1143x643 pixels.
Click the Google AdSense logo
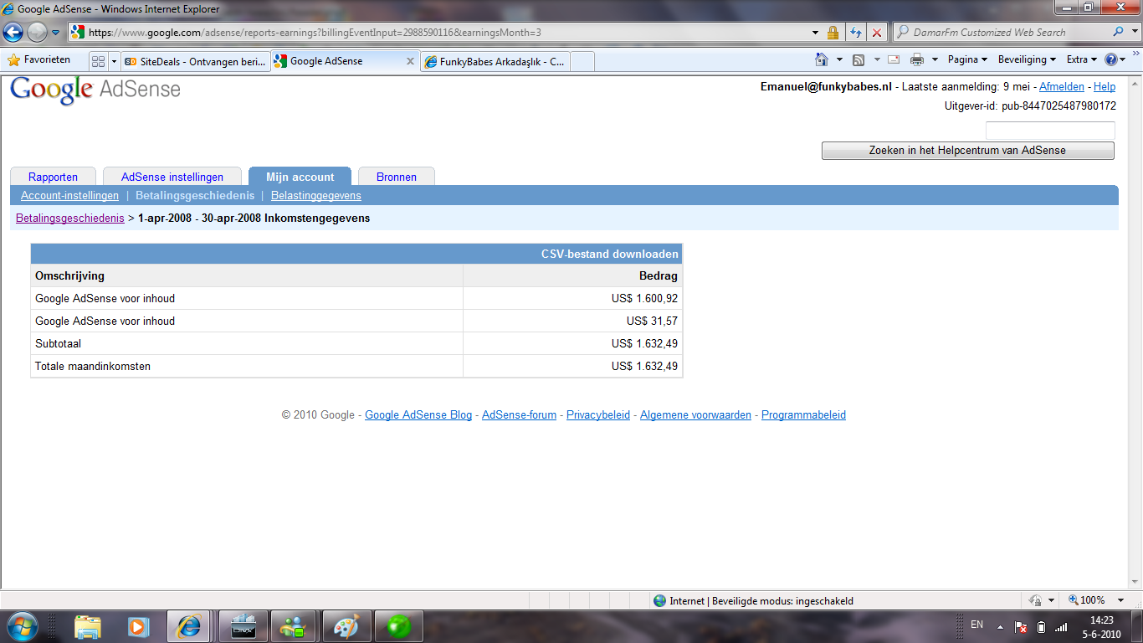tap(95, 90)
